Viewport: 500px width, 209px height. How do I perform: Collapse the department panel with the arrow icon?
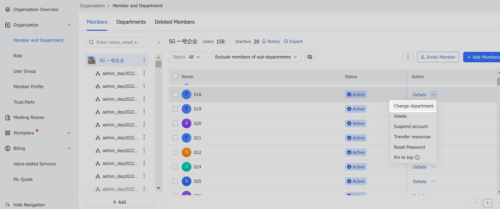coord(159,42)
